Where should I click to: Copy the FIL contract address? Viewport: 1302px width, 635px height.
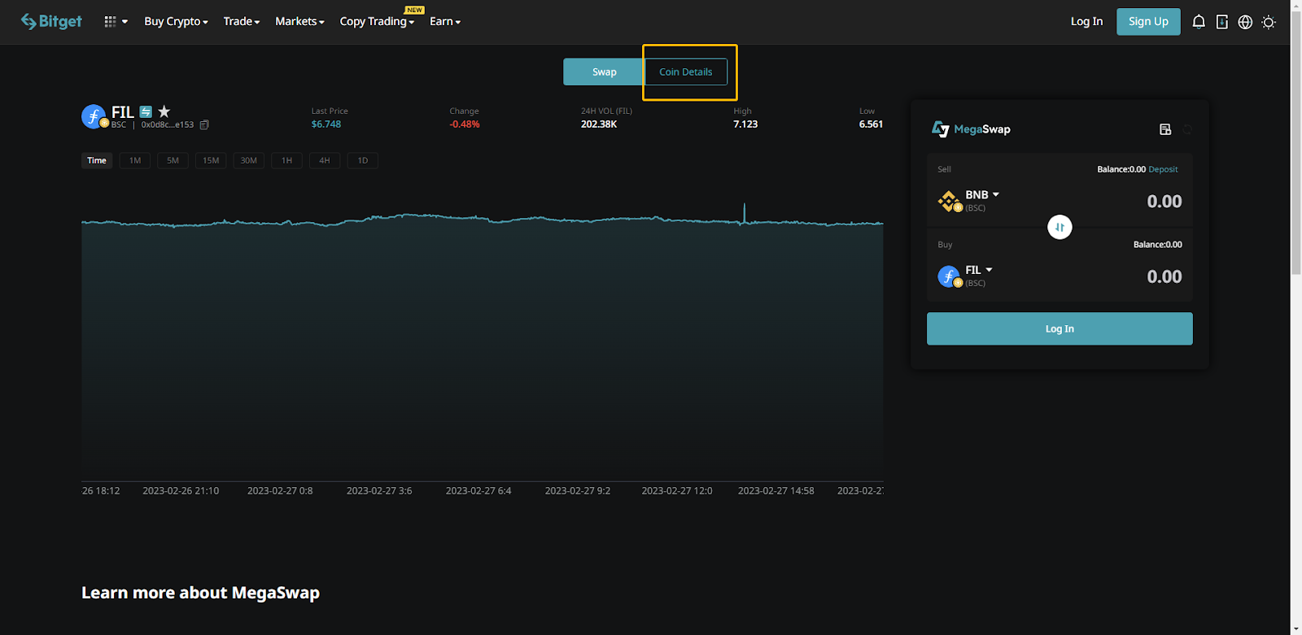point(204,125)
